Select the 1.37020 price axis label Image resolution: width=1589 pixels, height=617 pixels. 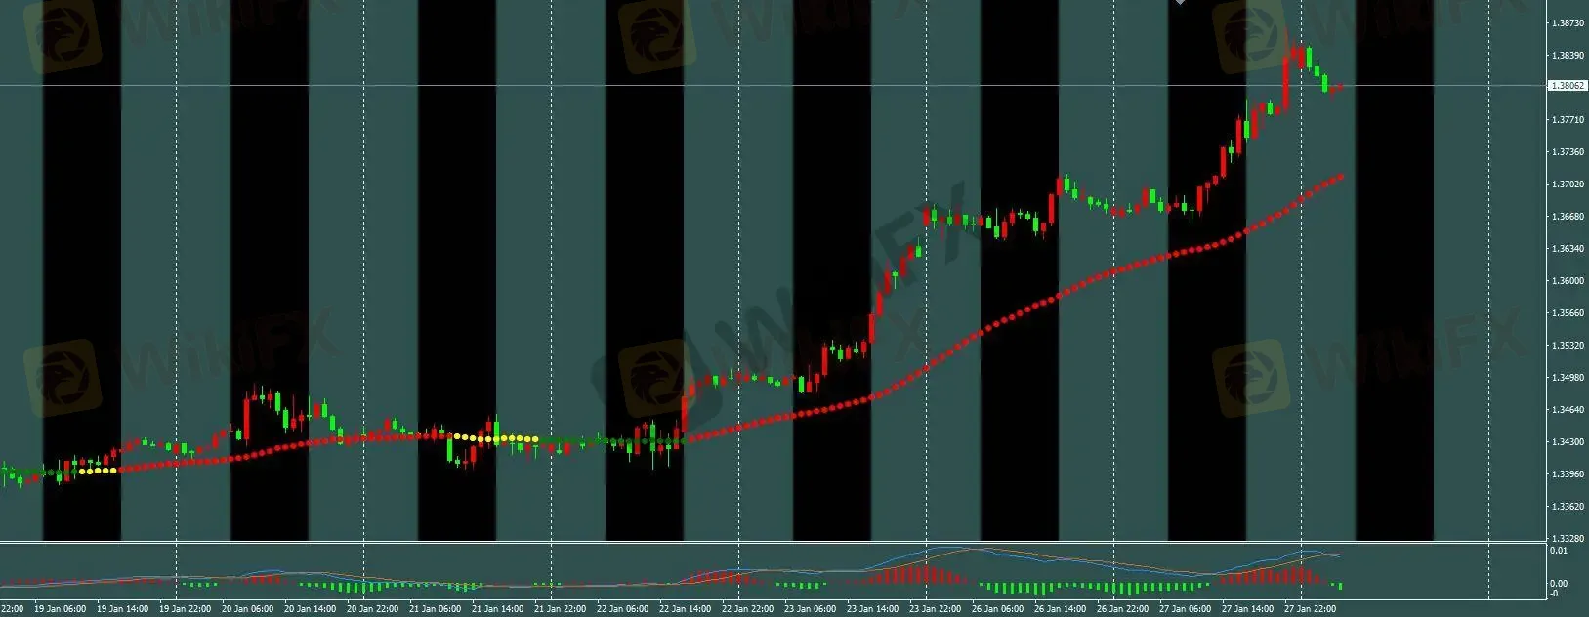pos(1568,185)
